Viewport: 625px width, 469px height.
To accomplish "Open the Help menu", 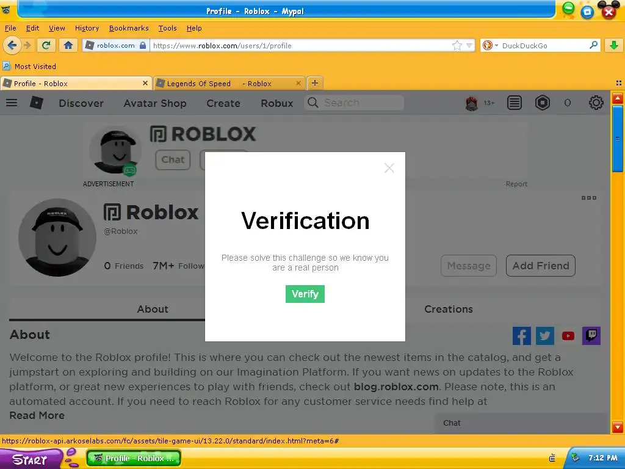I will [x=194, y=28].
